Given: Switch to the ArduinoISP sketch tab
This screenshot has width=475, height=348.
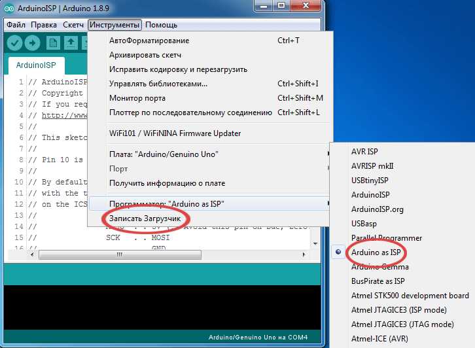Looking at the screenshot, I should pos(36,65).
